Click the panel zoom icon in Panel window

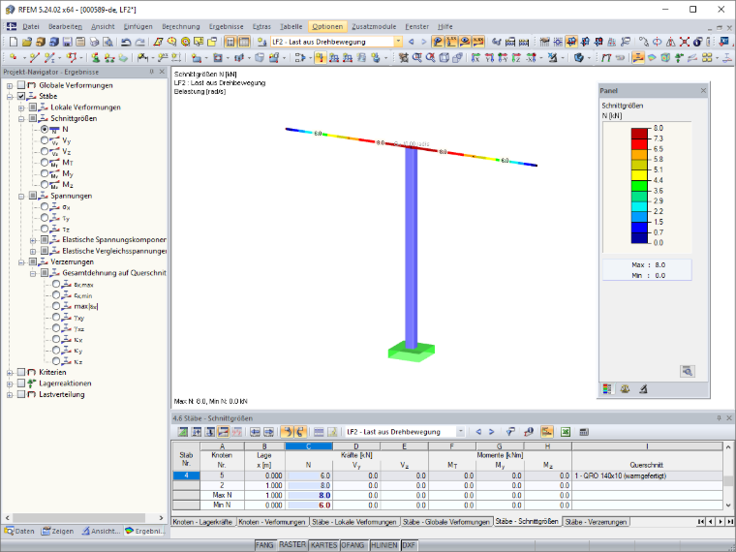pos(688,371)
